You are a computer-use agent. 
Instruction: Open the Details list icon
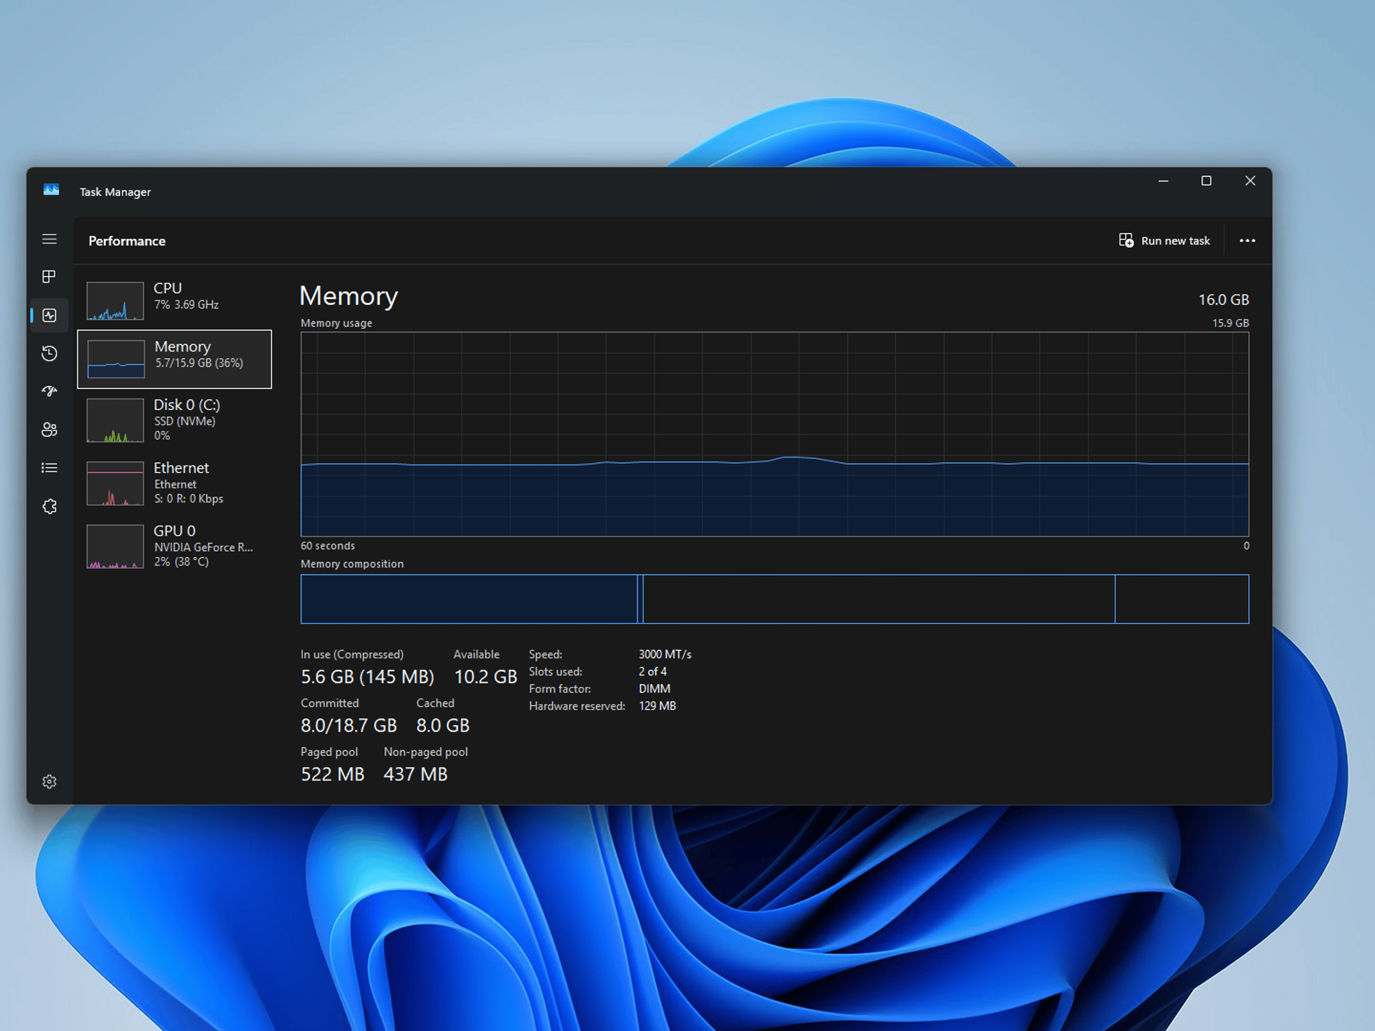click(x=49, y=468)
